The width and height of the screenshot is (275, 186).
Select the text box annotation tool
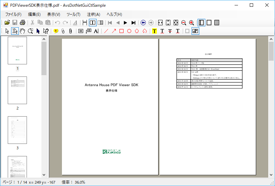click(x=81, y=31)
